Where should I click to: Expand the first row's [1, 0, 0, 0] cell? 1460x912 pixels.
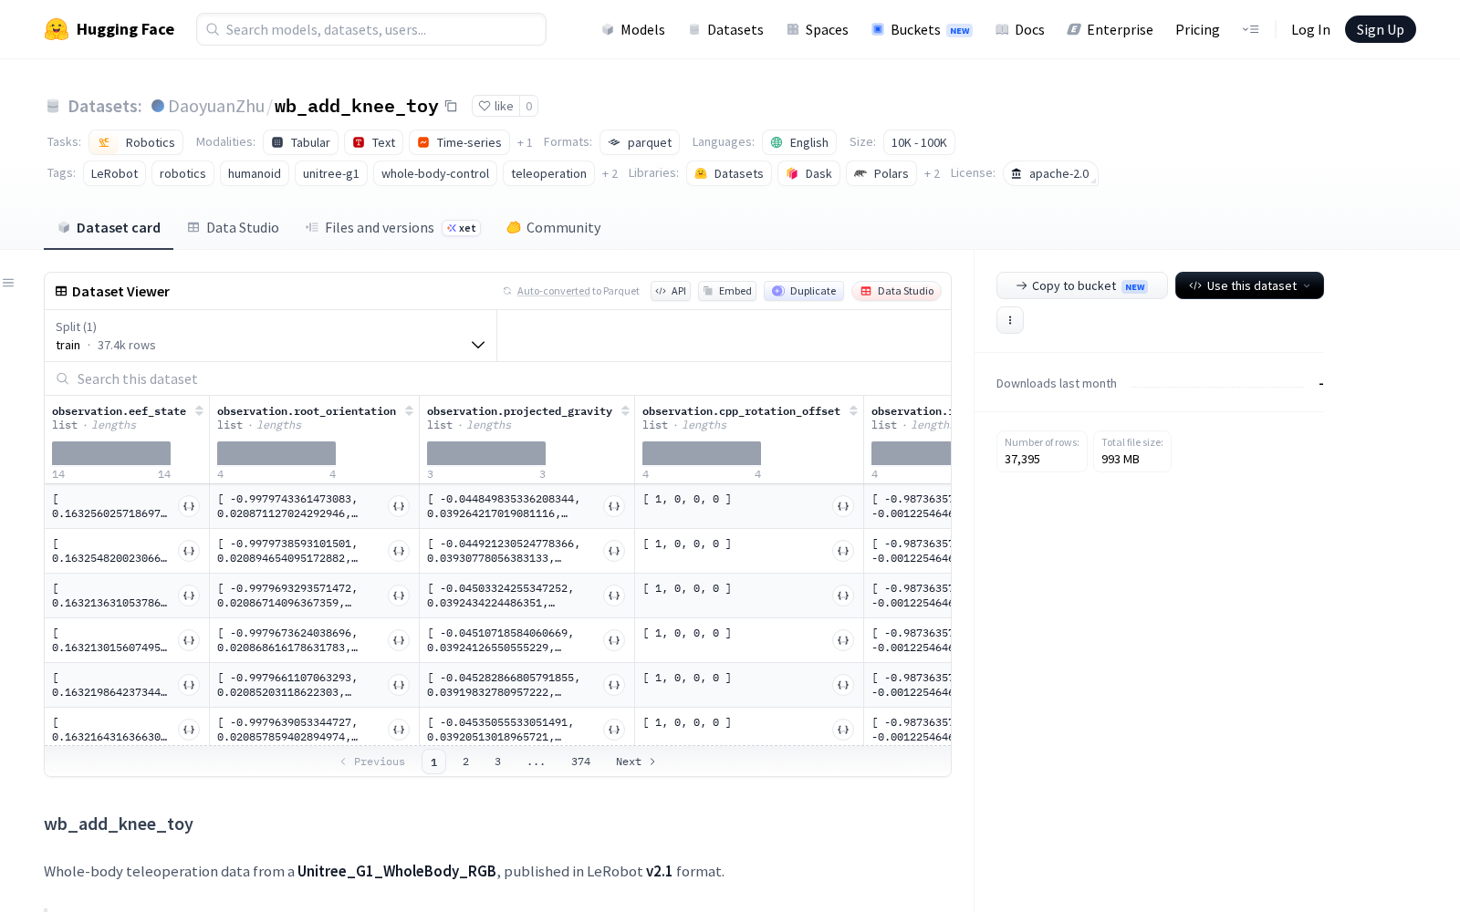tap(843, 506)
